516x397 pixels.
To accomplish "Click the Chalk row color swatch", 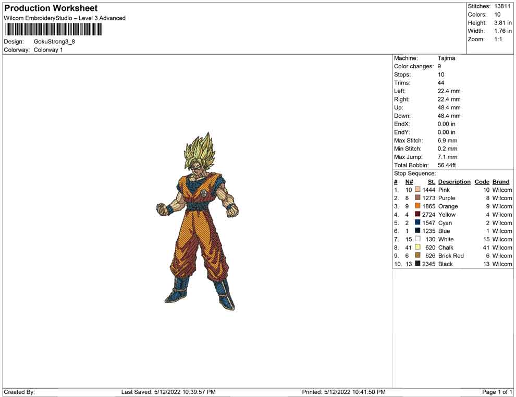I will pyautogui.click(x=417, y=247).
